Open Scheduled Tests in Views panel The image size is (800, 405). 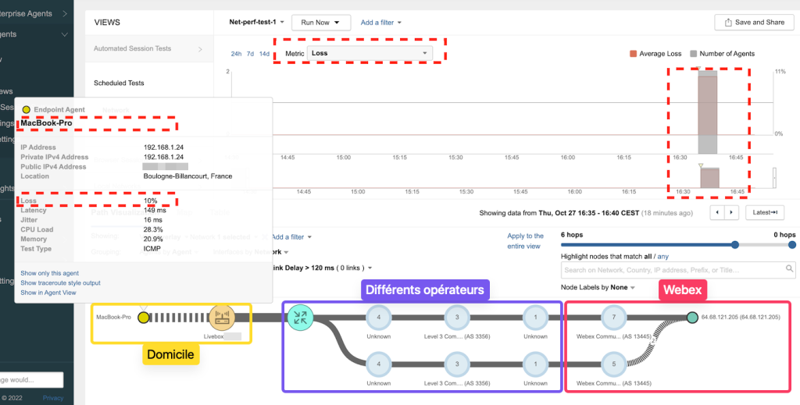pos(119,83)
